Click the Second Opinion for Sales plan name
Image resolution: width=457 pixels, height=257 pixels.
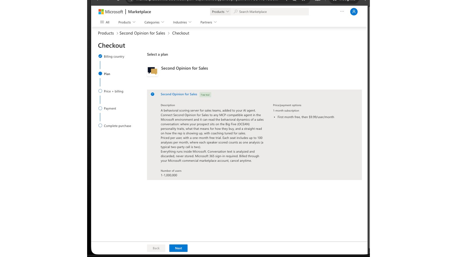point(179,94)
